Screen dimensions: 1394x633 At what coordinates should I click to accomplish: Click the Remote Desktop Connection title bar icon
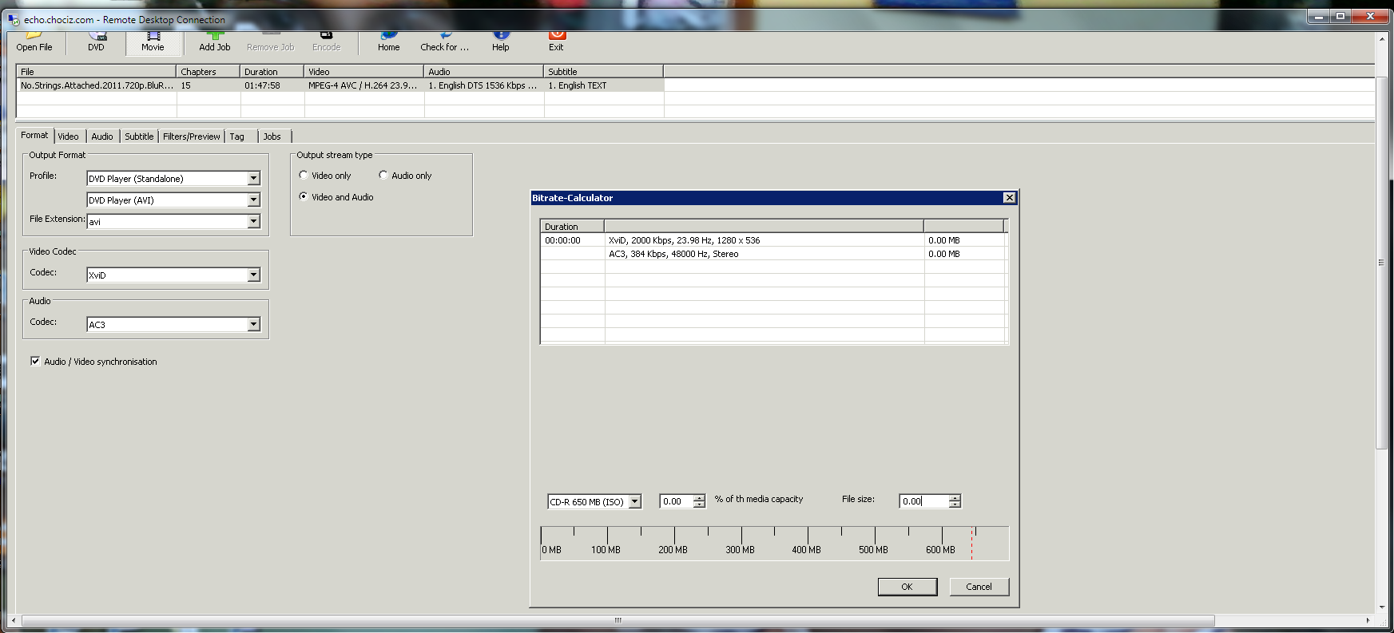[14, 19]
